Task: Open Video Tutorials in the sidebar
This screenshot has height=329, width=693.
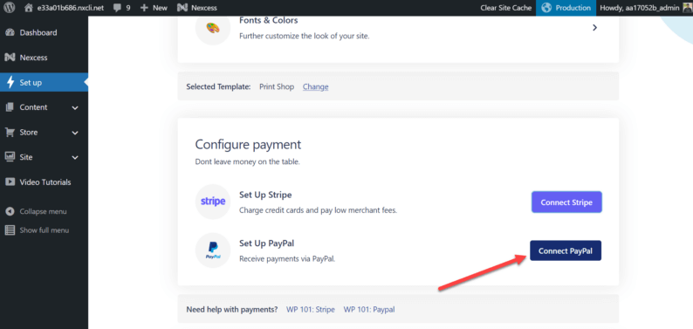Action: click(45, 182)
